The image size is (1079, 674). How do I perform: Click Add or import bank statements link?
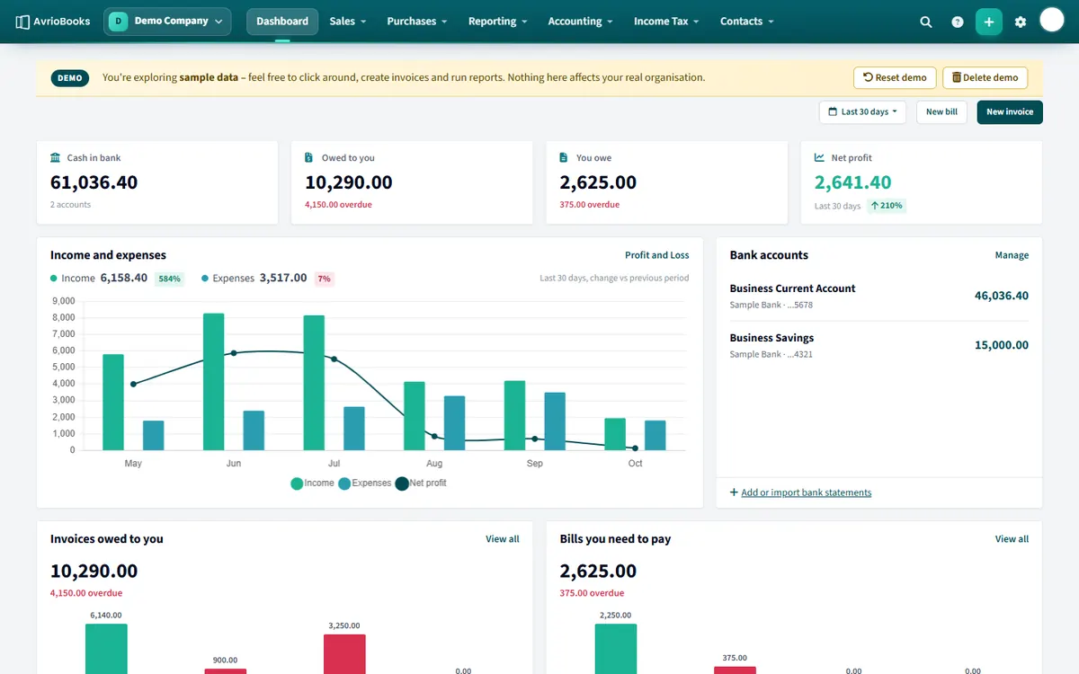pyautogui.click(x=806, y=492)
